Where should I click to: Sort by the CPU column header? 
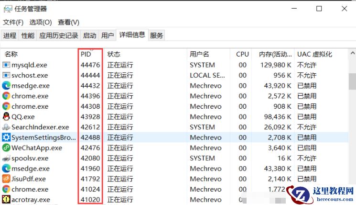(x=242, y=54)
